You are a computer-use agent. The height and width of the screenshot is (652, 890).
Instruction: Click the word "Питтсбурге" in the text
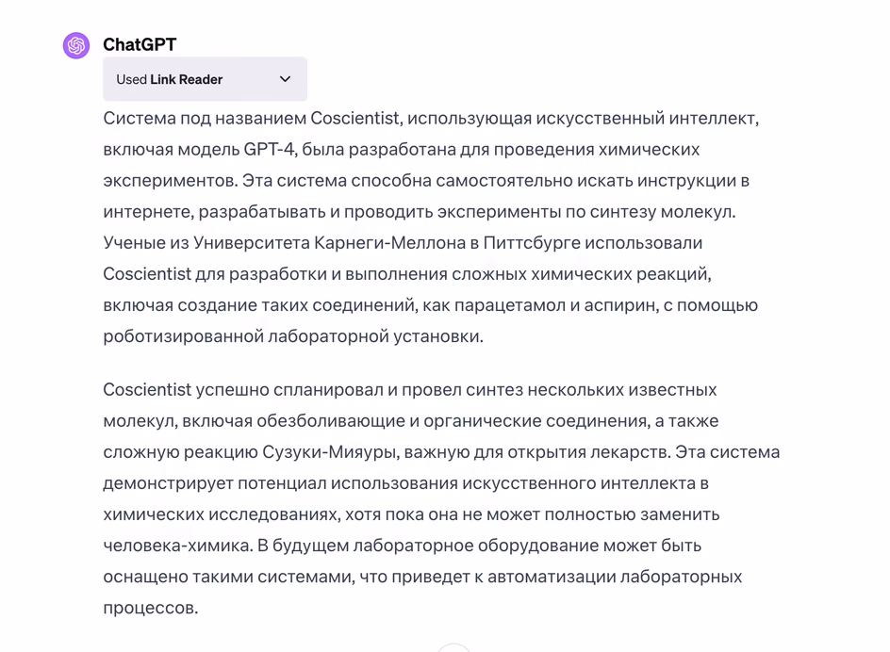pos(531,242)
